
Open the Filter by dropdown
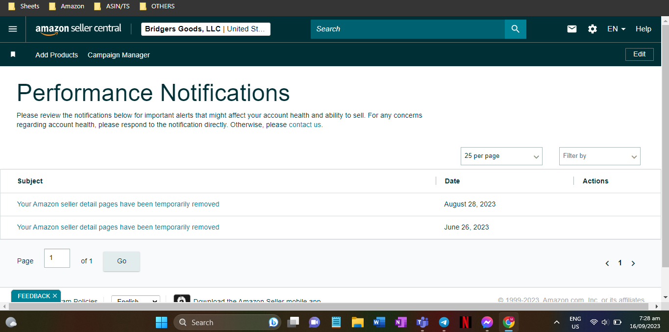(x=599, y=156)
